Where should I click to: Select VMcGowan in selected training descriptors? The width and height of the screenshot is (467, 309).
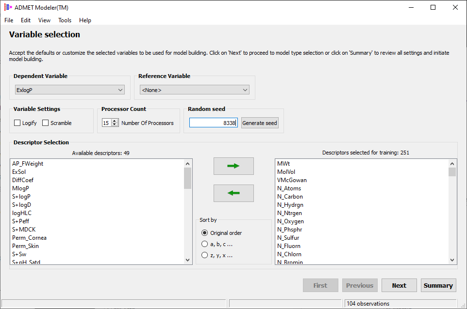click(292, 180)
